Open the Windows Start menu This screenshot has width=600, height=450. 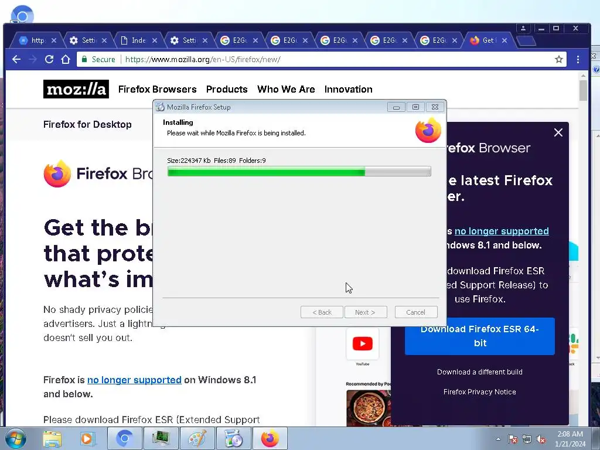(x=16, y=438)
